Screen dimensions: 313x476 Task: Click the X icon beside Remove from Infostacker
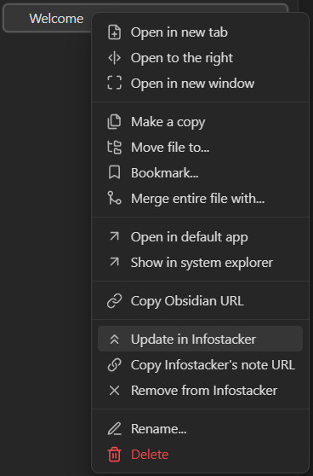[x=115, y=390]
